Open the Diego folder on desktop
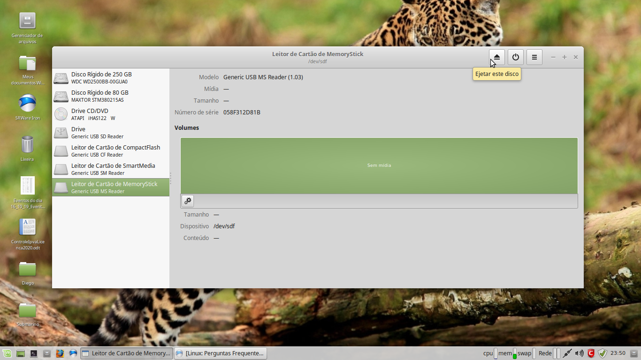This screenshot has height=360, width=641. (x=27, y=274)
